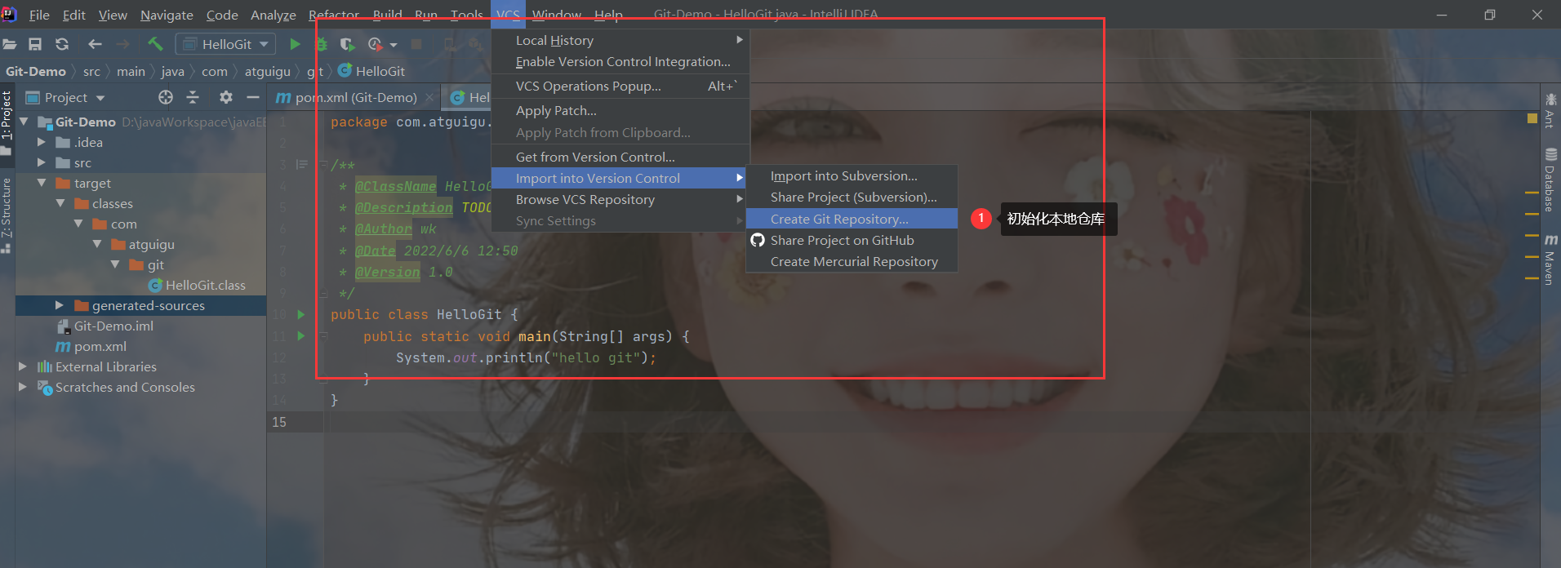Click Create Git Repository... entry
This screenshot has height=568, width=1561.
point(852,219)
